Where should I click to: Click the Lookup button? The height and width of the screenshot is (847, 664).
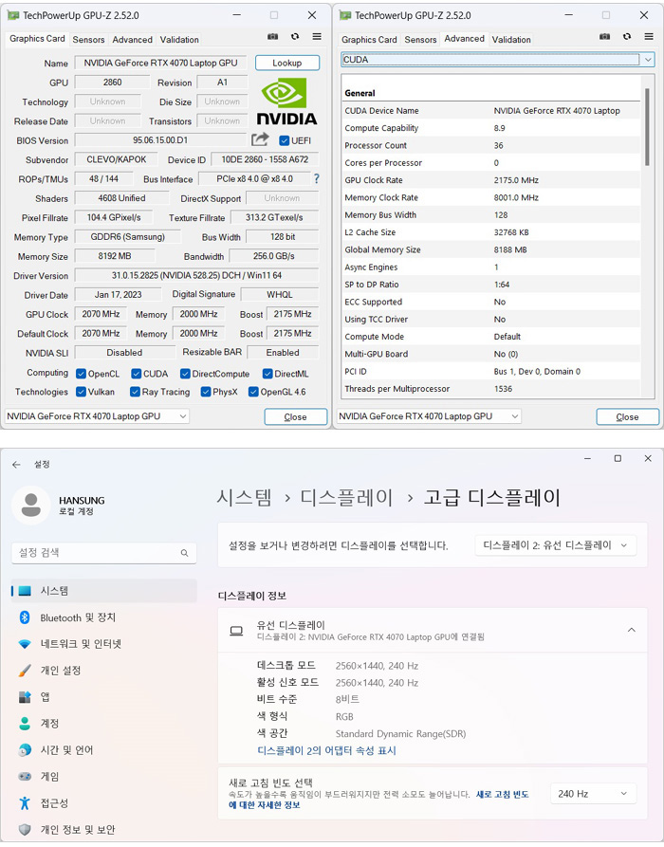point(286,63)
